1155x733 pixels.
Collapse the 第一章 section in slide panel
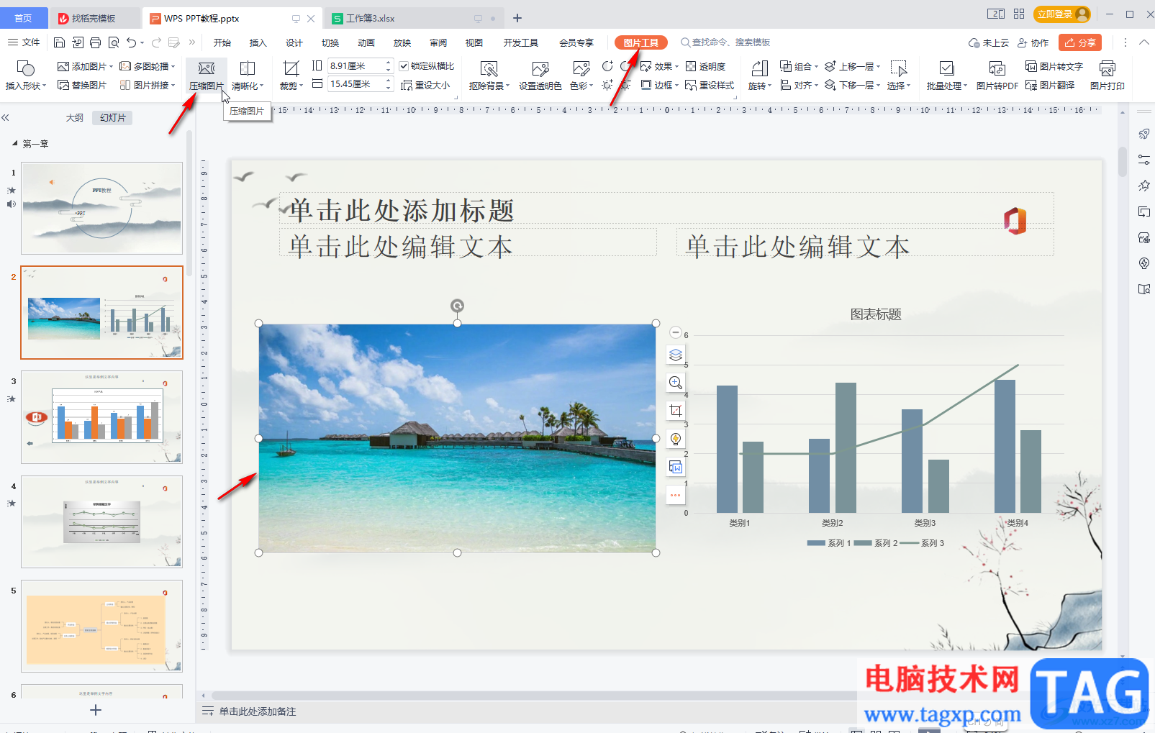point(15,144)
